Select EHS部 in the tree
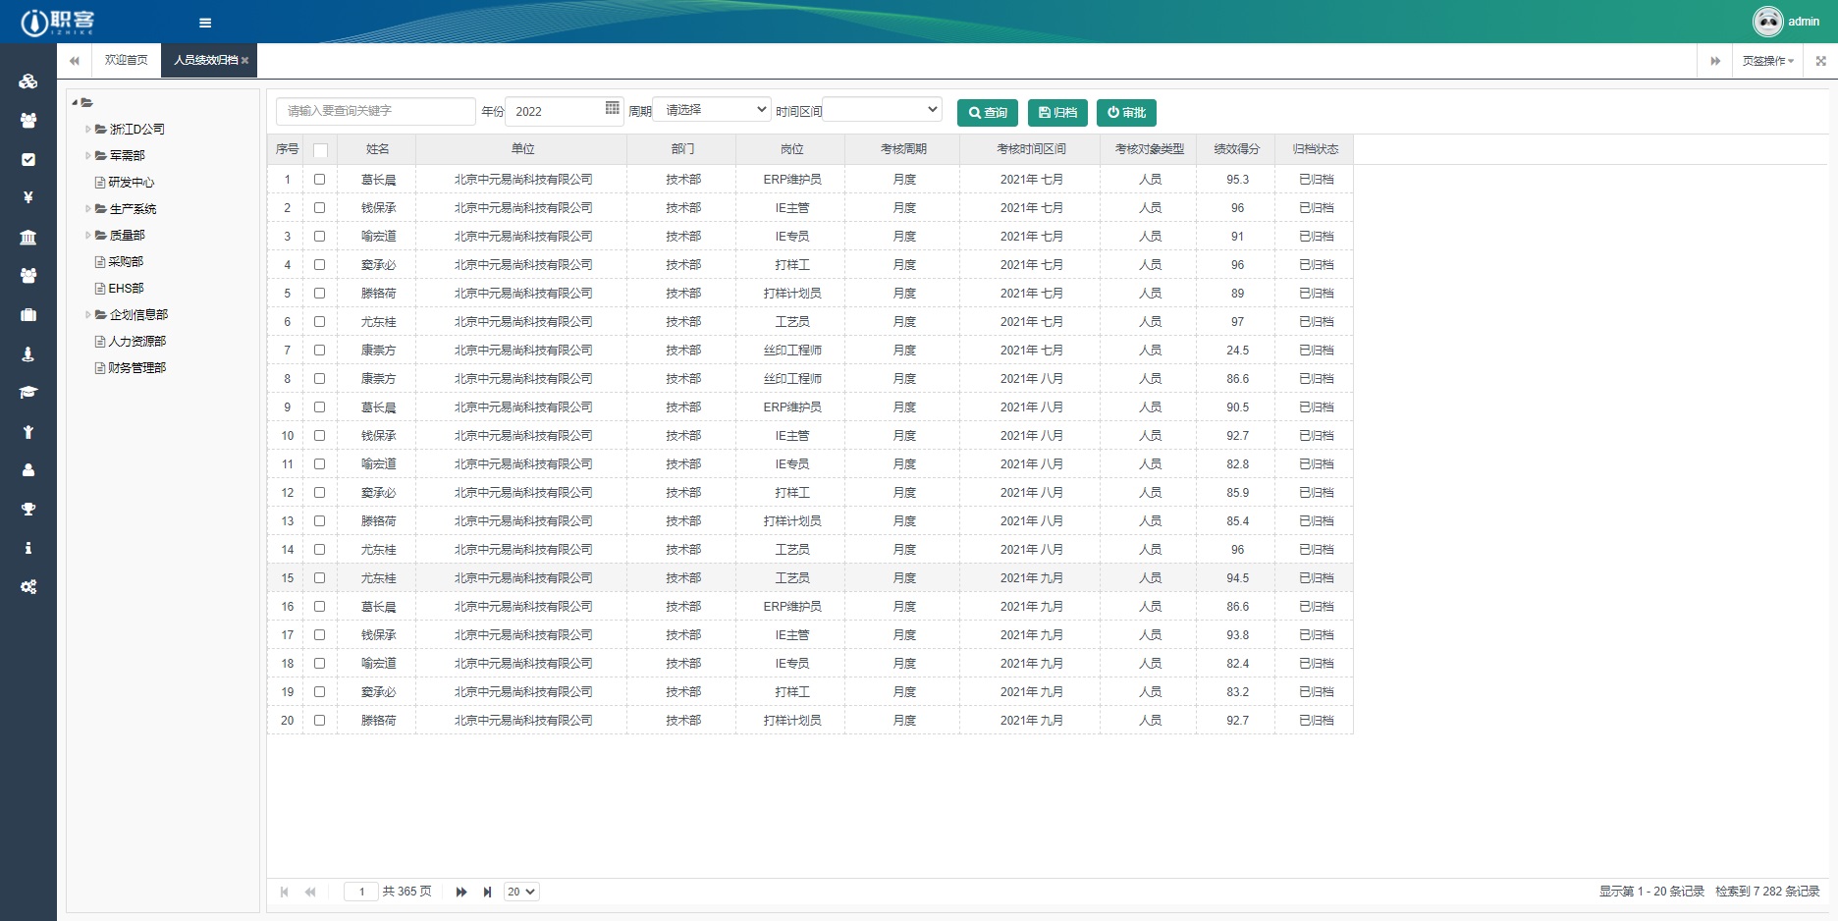Screen dimensions: 1838x921 pyautogui.click(x=126, y=288)
